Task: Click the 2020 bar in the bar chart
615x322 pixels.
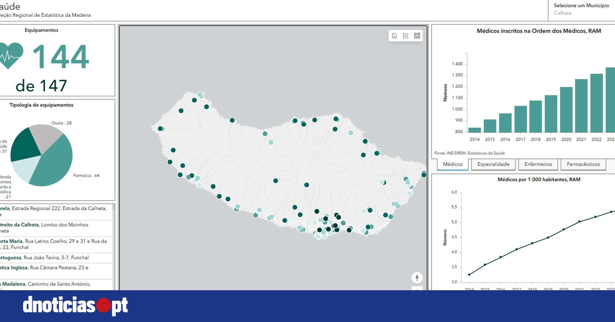Action: tap(566, 110)
